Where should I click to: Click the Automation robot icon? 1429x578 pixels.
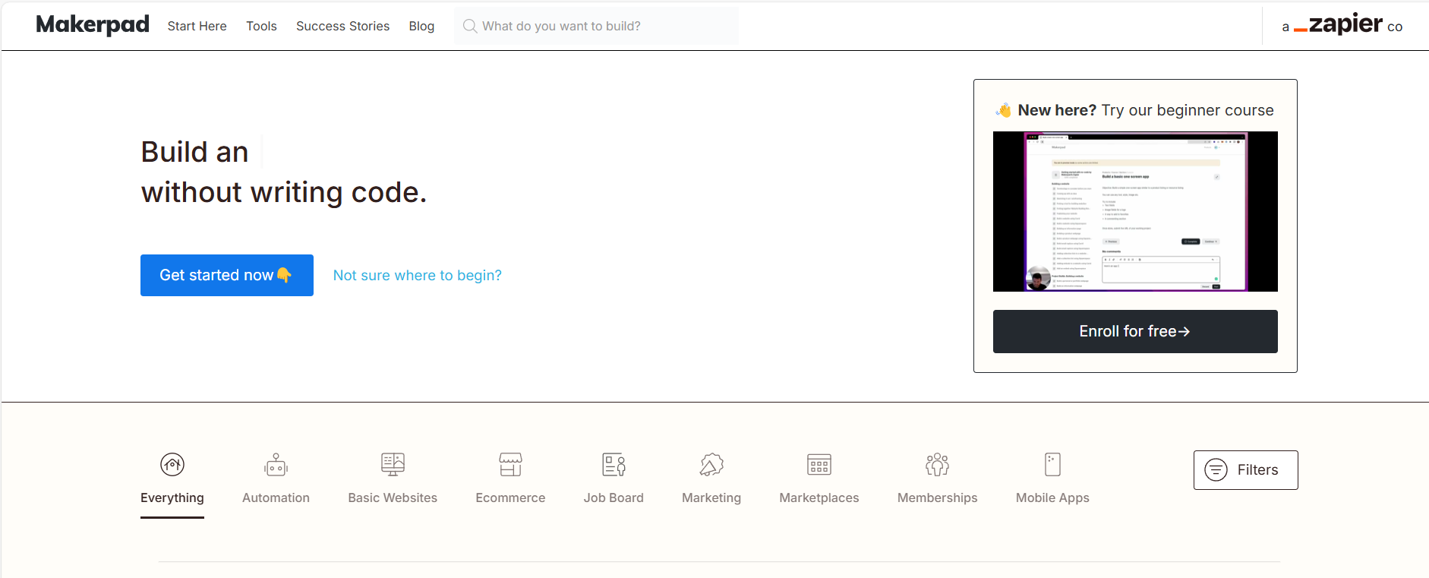(276, 464)
